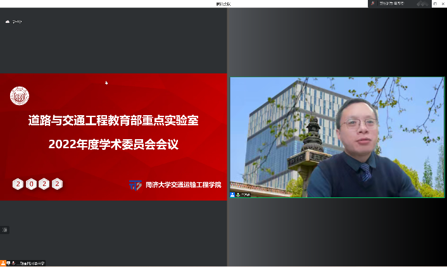
Task: Click the mic icon on speaker video label
Action: (x=238, y=195)
